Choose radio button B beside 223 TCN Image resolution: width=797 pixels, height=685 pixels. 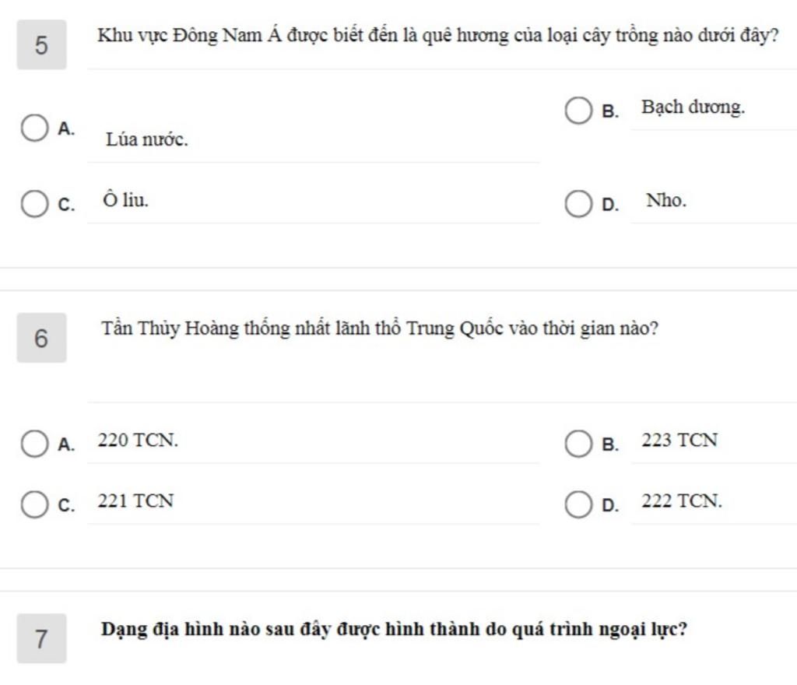(x=578, y=444)
